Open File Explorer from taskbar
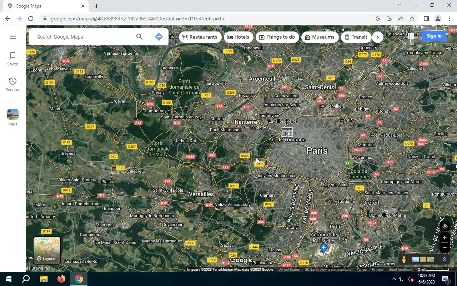This screenshot has height=286, width=457. [x=44, y=279]
